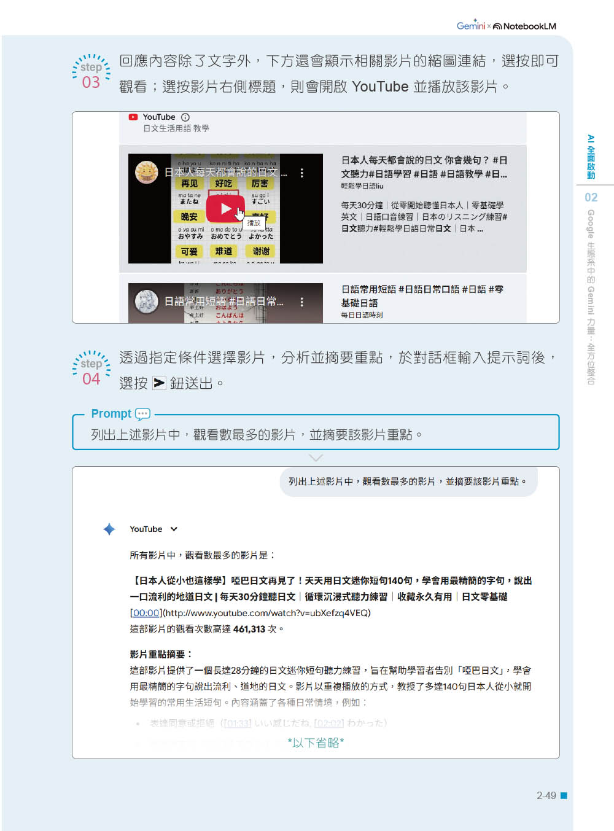614x831 pixels.
Task: Click the send arrow icon in step 04
Action: coord(159,383)
